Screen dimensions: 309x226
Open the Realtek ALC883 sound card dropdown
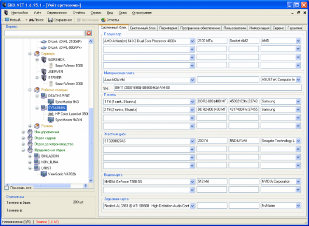point(192,206)
